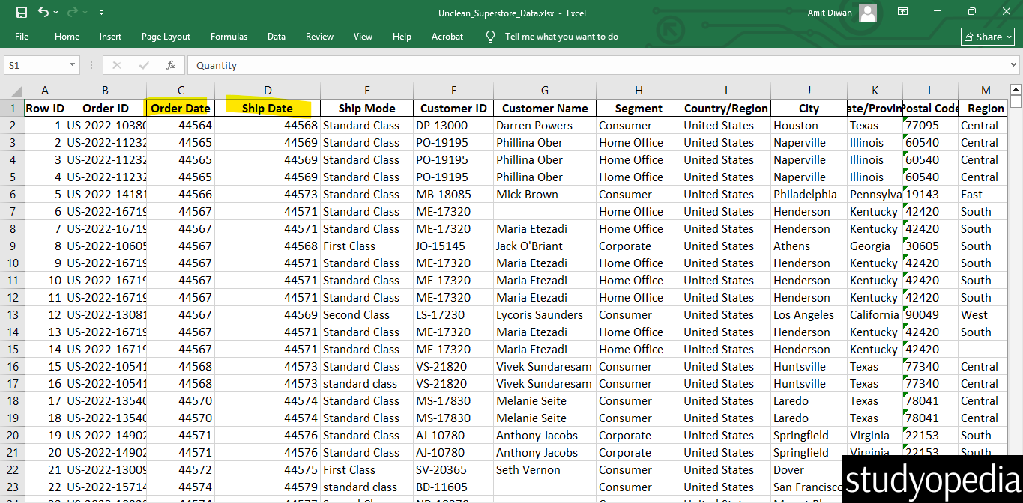Expand the Undo history dropdown arrow
The image size is (1023, 503).
click(55, 12)
